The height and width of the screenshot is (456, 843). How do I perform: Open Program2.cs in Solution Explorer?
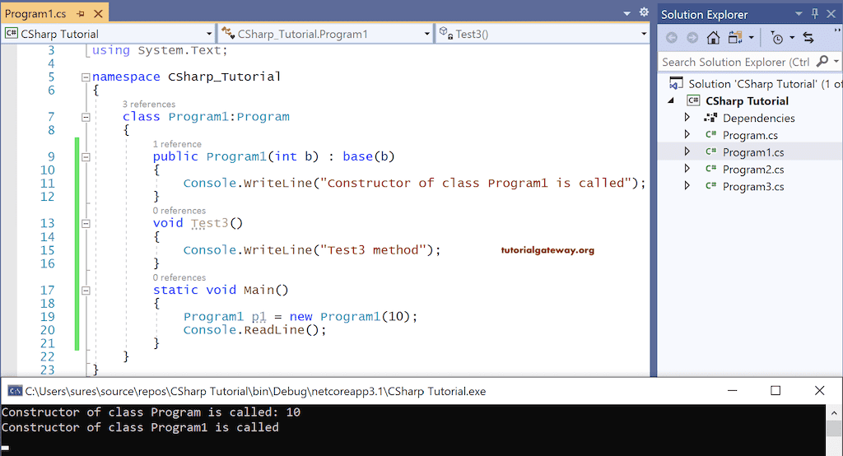753,170
